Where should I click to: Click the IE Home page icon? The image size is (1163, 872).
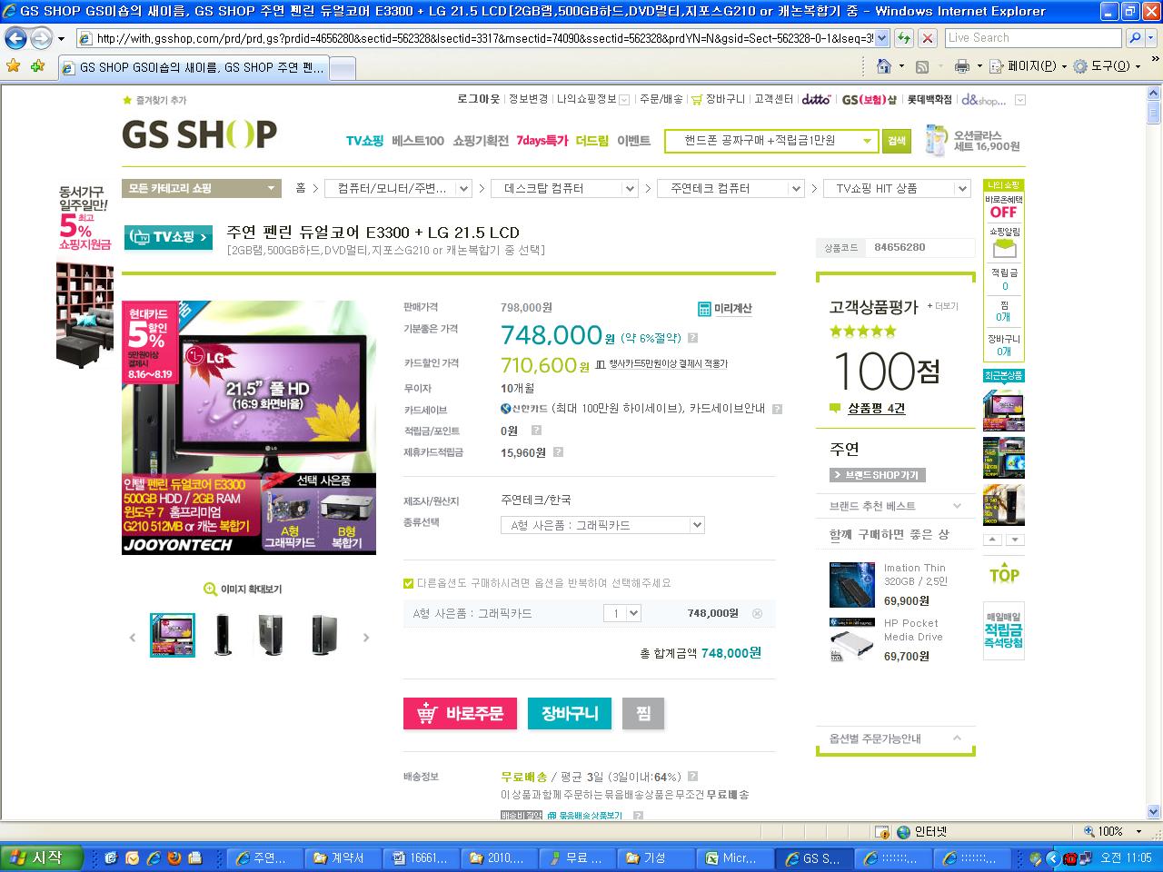(x=883, y=66)
